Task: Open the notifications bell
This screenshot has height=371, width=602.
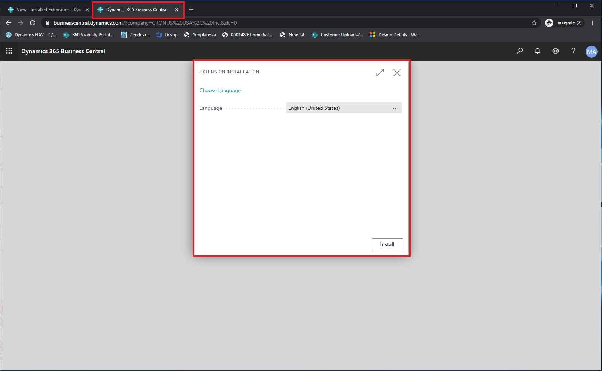Action: pos(538,51)
